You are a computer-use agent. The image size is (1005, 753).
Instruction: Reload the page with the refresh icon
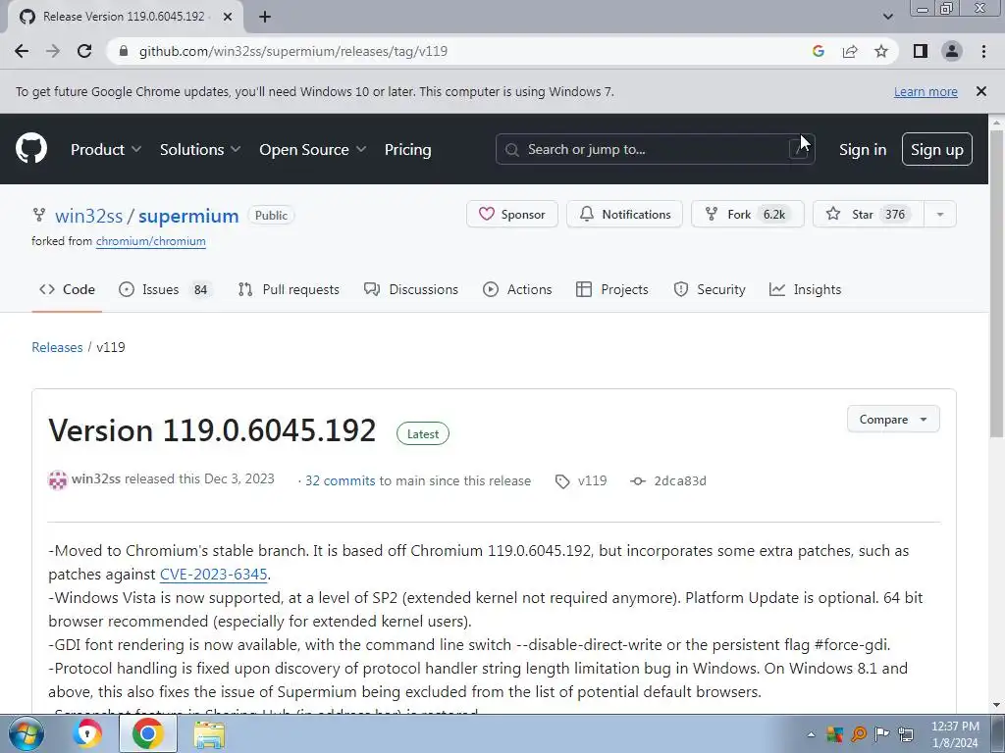pos(84,51)
